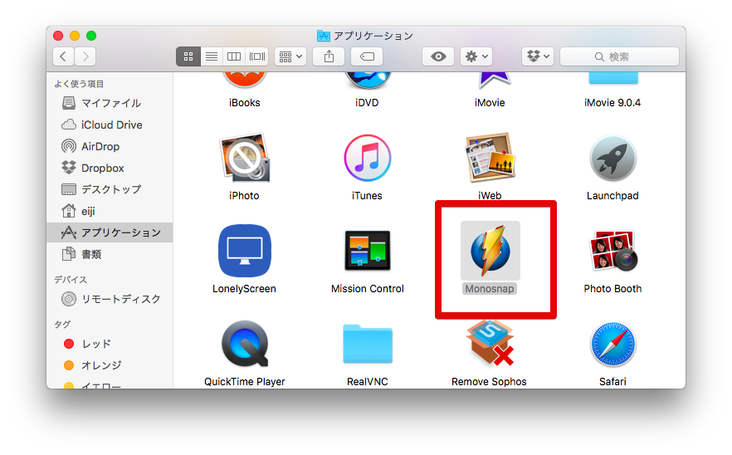
Task: Click the Share toolbar button
Action: (329, 56)
